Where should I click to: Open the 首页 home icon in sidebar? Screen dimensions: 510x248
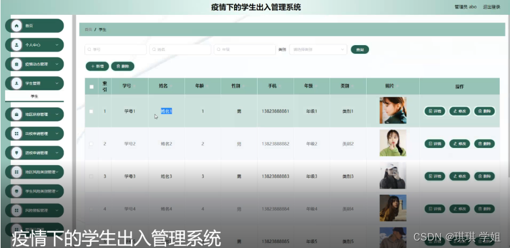click(17, 26)
